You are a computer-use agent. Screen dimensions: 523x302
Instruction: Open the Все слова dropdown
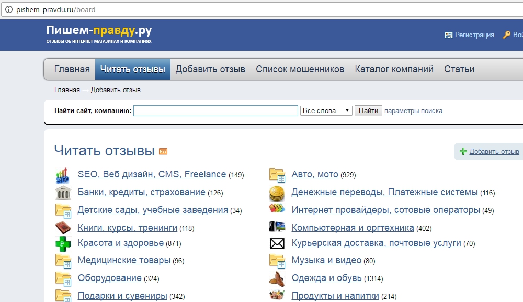tap(326, 111)
